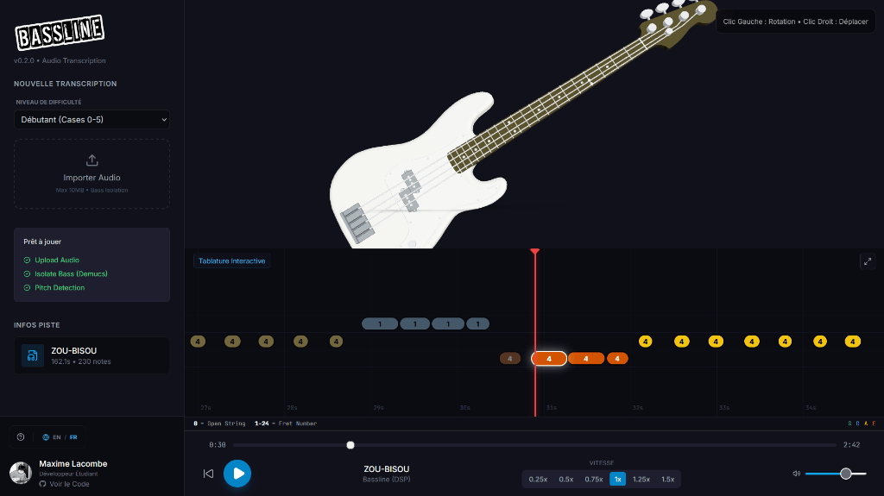
Task: Click the volume slider handle
Action: [846, 474]
